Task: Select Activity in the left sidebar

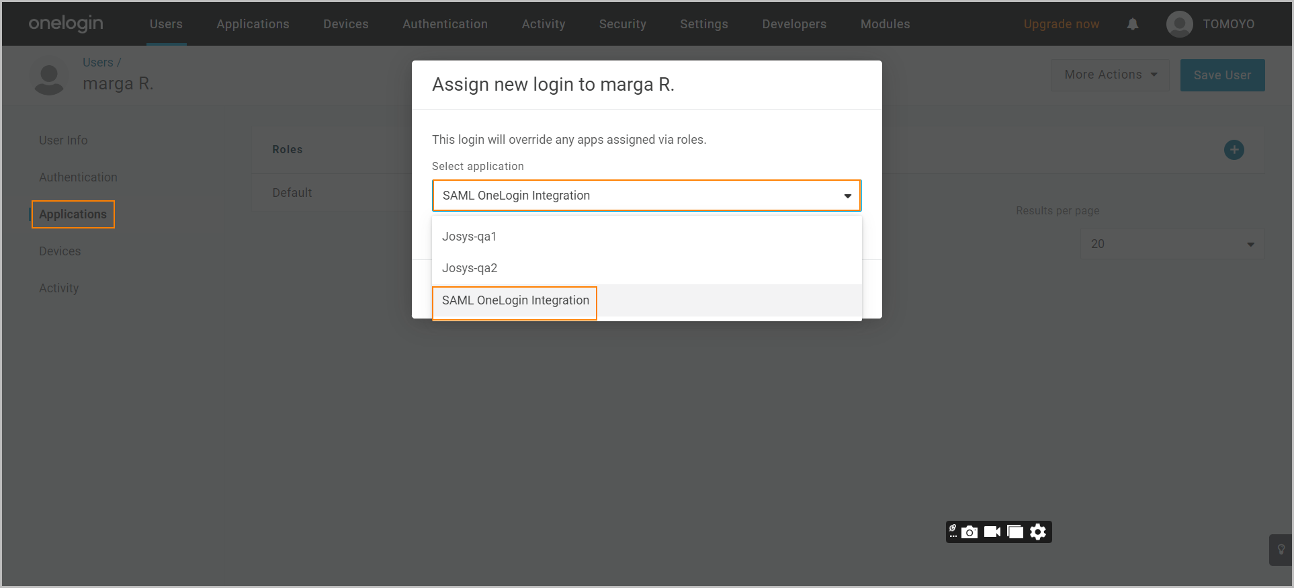Action: pyautogui.click(x=58, y=288)
